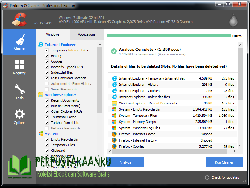Click IE icon beside Temporary Internet Files result

tap(114, 78)
